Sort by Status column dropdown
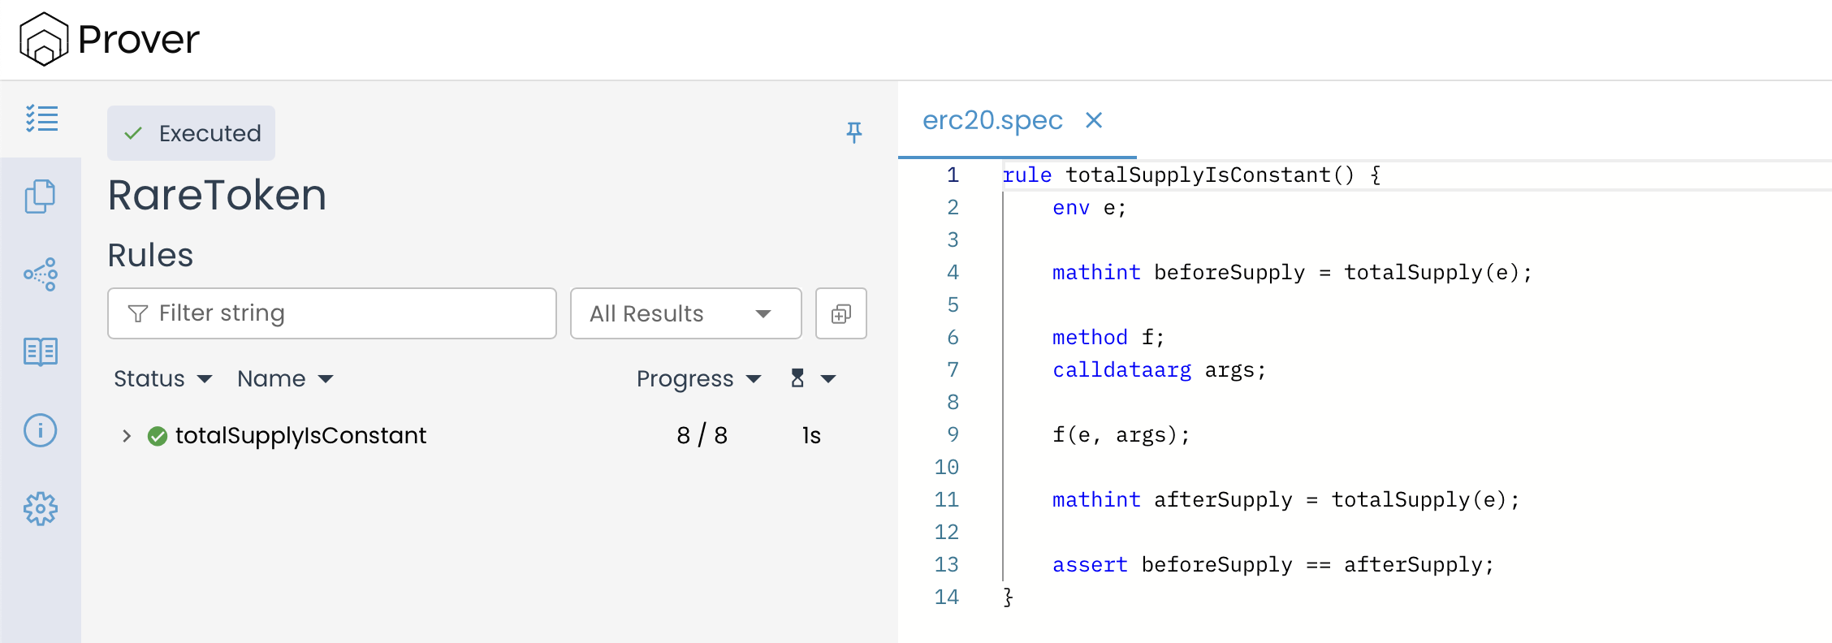1832x643 pixels. [x=162, y=378]
